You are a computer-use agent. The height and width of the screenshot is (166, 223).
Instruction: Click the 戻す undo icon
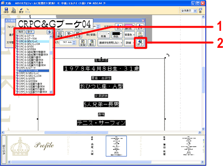coord(21,11)
